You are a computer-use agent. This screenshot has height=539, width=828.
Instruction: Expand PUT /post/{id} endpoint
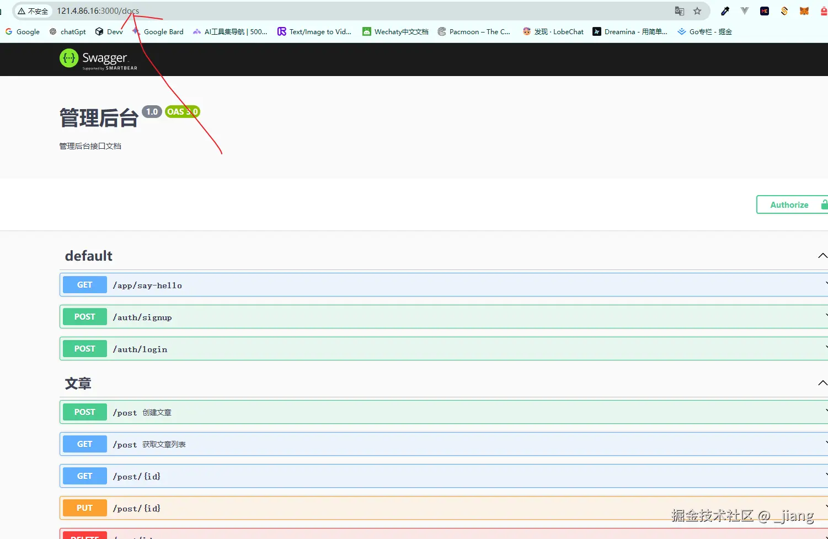tap(444, 508)
